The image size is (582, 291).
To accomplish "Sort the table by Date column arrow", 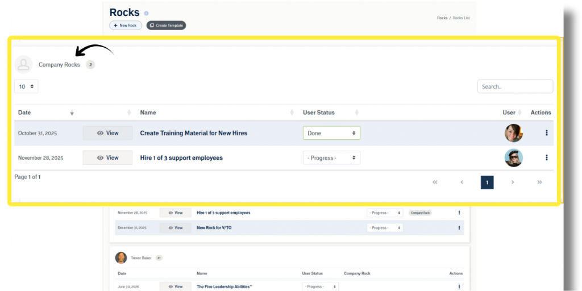I will 72,113.
